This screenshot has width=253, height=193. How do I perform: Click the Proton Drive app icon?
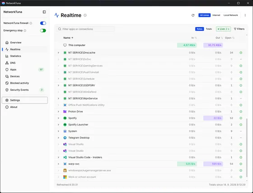(65, 112)
